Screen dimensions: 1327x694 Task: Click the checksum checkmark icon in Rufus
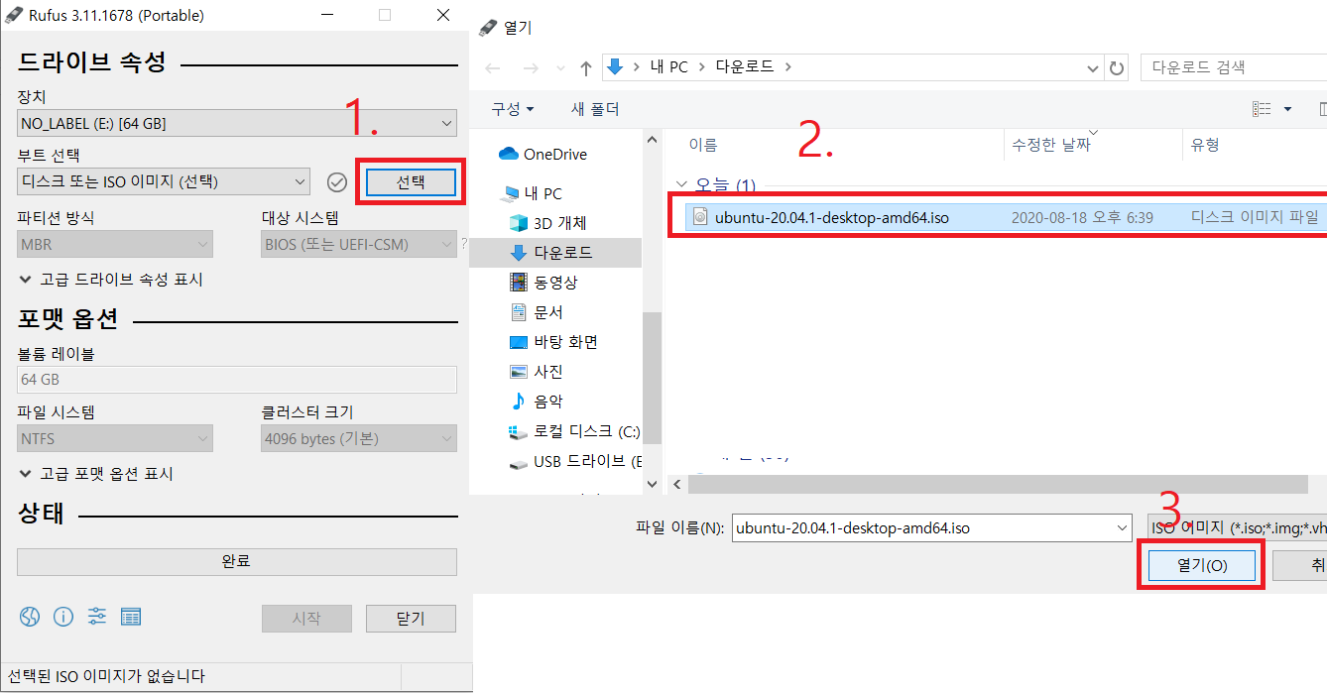click(x=337, y=181)
